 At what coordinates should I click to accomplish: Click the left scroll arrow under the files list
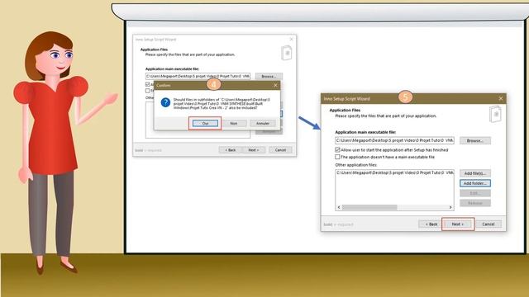coord(339,207)
